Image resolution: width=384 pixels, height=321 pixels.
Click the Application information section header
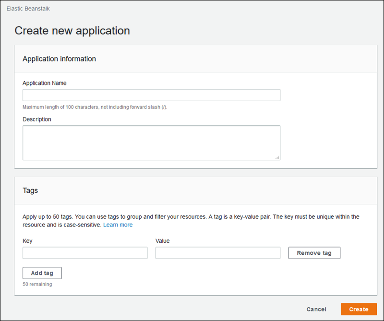(x=59, y=59)
